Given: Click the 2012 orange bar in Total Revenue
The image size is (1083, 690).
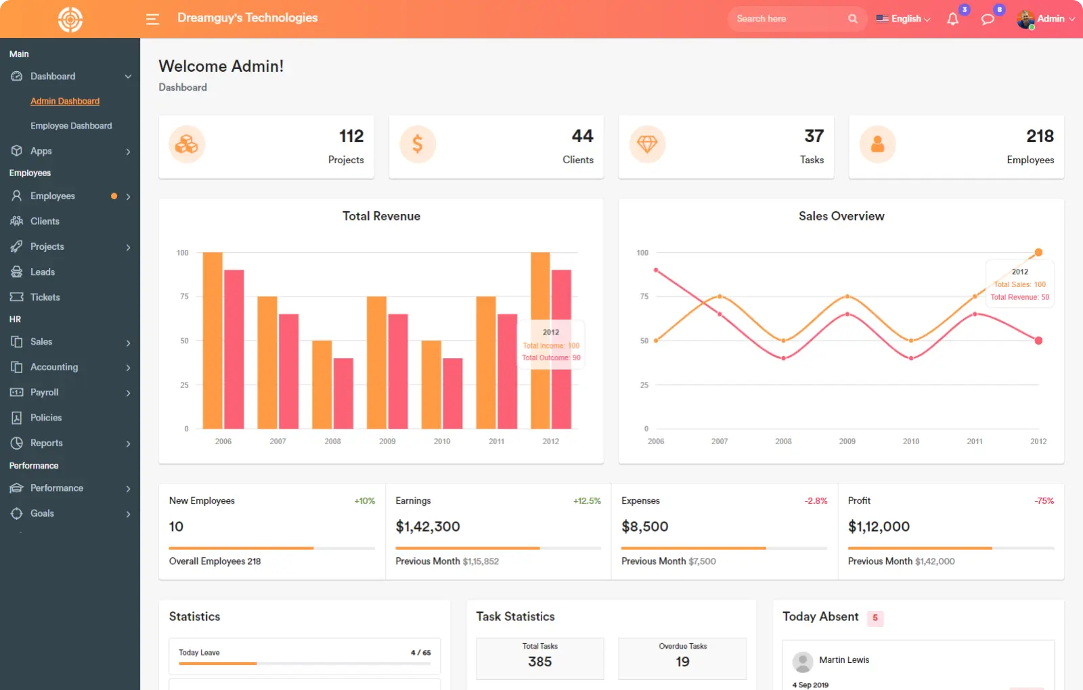Looking at the screenshot, I should tap(540, 341).
